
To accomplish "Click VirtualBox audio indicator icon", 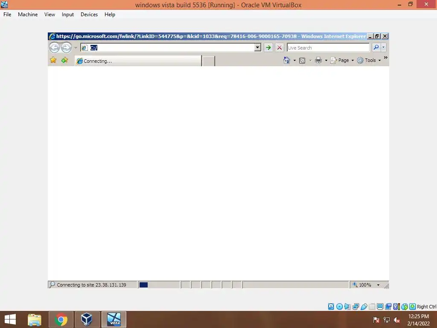I will pyautogui.click(x=347, y=307).
